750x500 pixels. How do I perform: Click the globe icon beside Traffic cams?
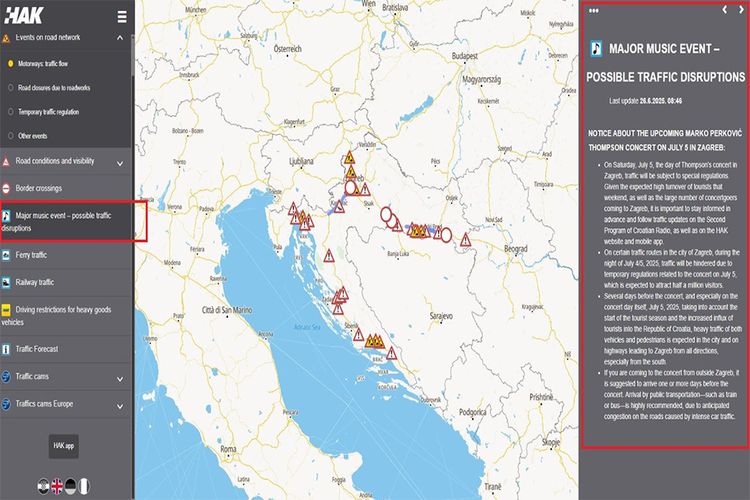click(6, 377)
